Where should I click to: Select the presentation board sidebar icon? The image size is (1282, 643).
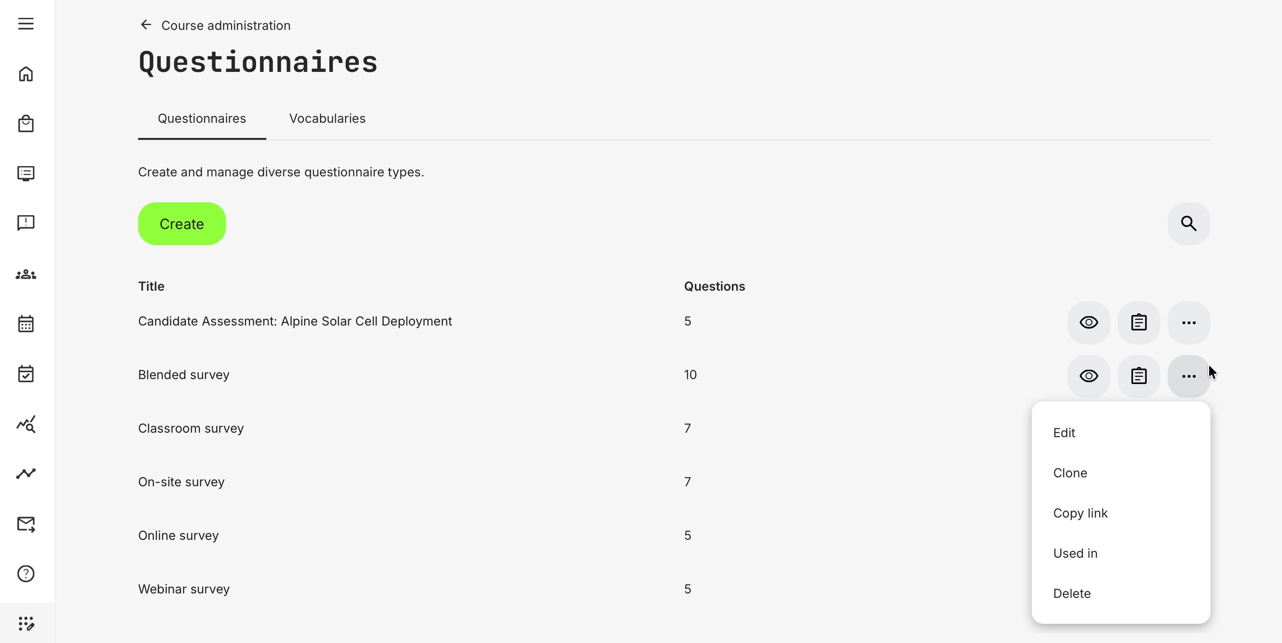(26, 173)
